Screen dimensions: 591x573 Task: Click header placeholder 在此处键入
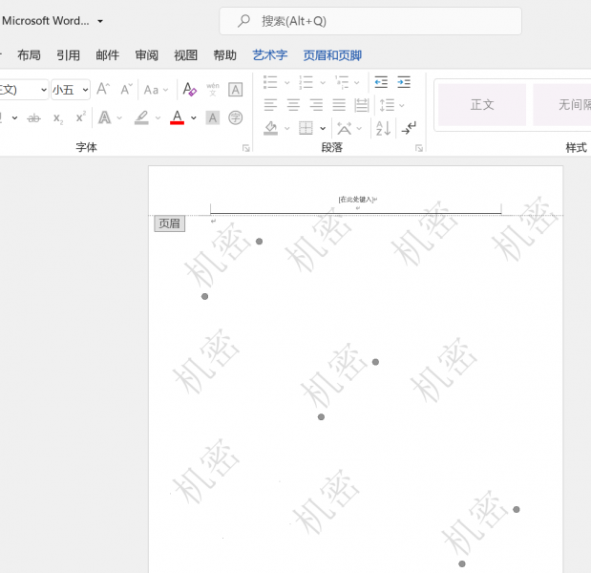[356, 200]
